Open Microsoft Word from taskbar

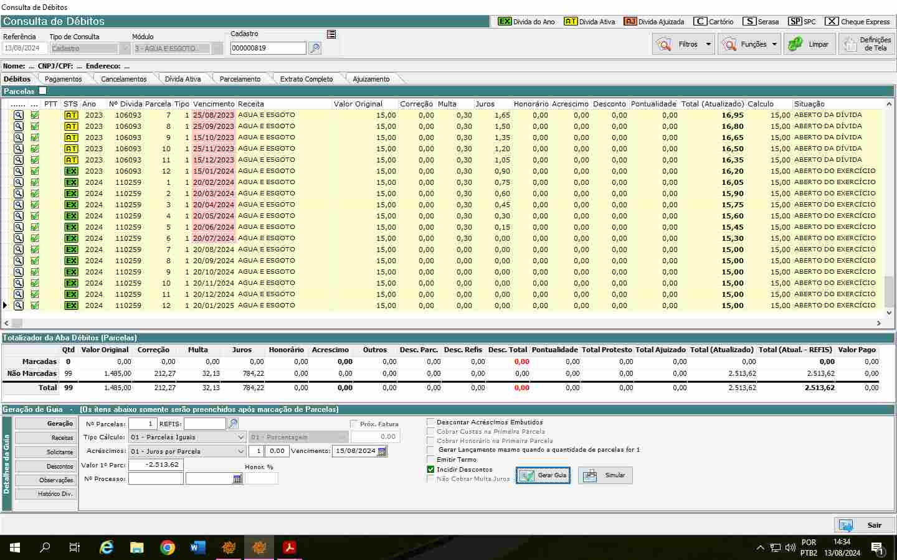click(x=197, y=548)
